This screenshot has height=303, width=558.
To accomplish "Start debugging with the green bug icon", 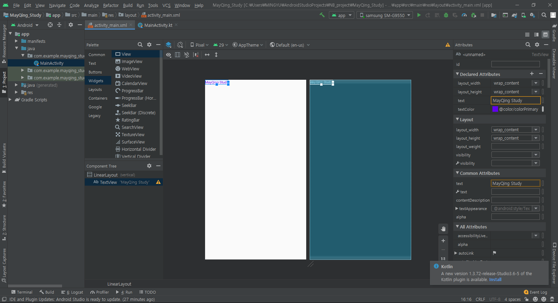I will [446, 15].
